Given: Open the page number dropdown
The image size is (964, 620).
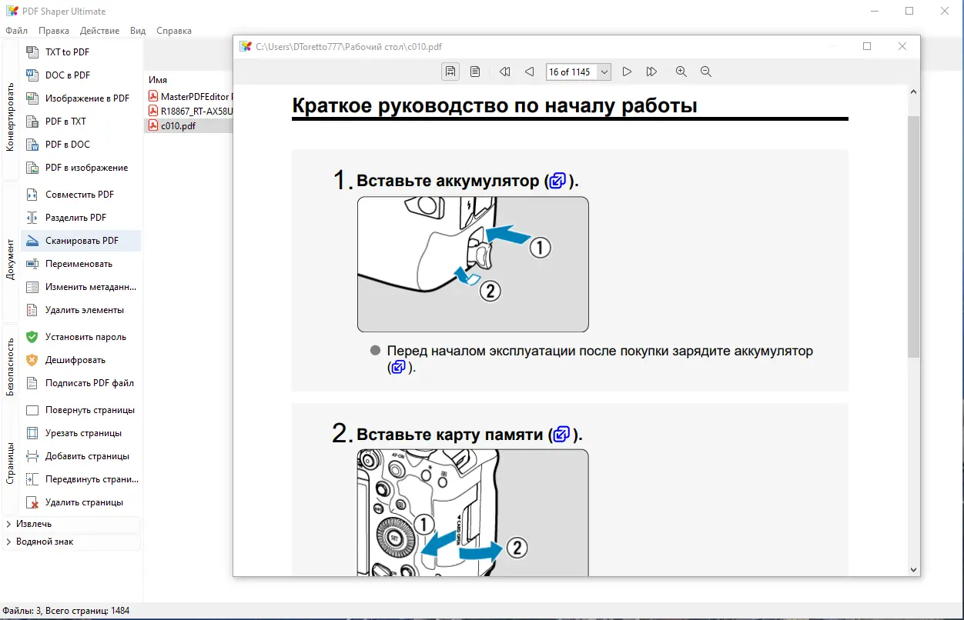Looking at the screenshot, I should (605, 72).
